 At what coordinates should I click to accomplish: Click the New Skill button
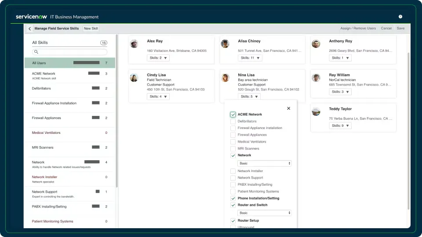coord(91,29)
